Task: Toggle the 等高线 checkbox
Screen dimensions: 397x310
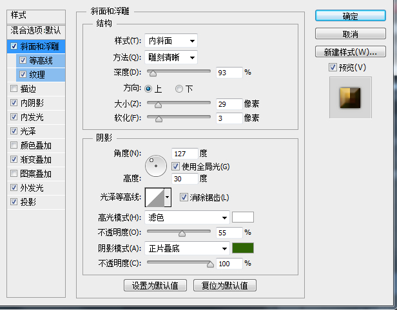Action: click(23, 60)
